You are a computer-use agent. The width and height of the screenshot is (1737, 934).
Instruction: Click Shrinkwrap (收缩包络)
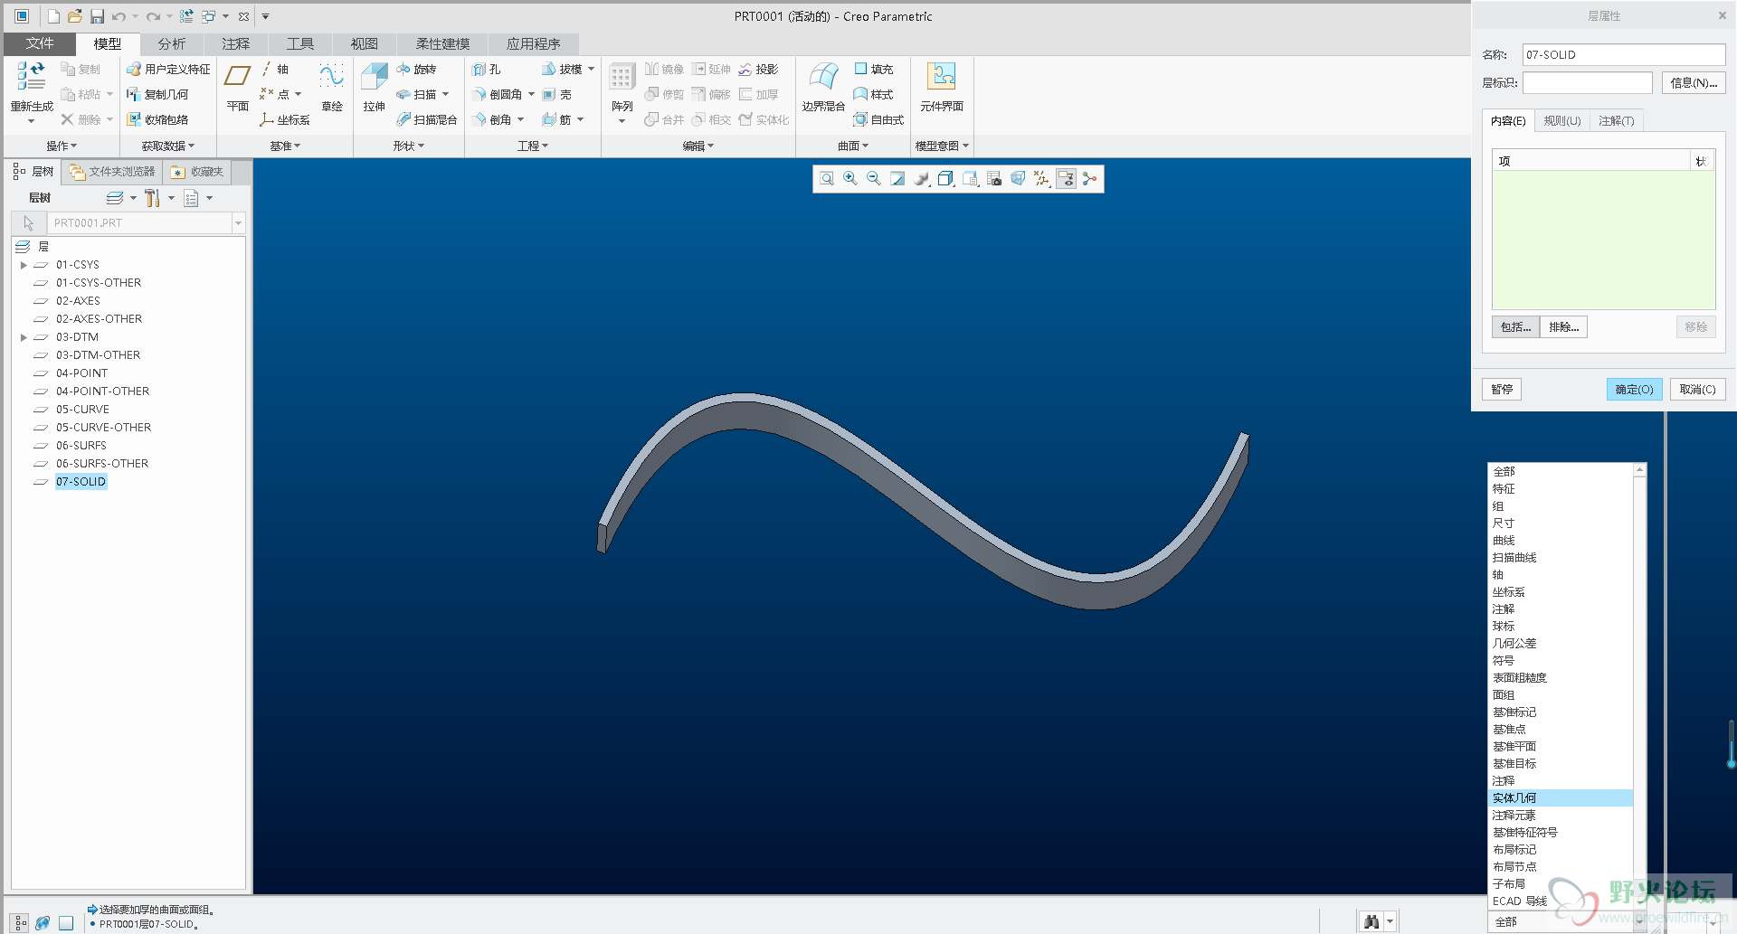(158, 119)
